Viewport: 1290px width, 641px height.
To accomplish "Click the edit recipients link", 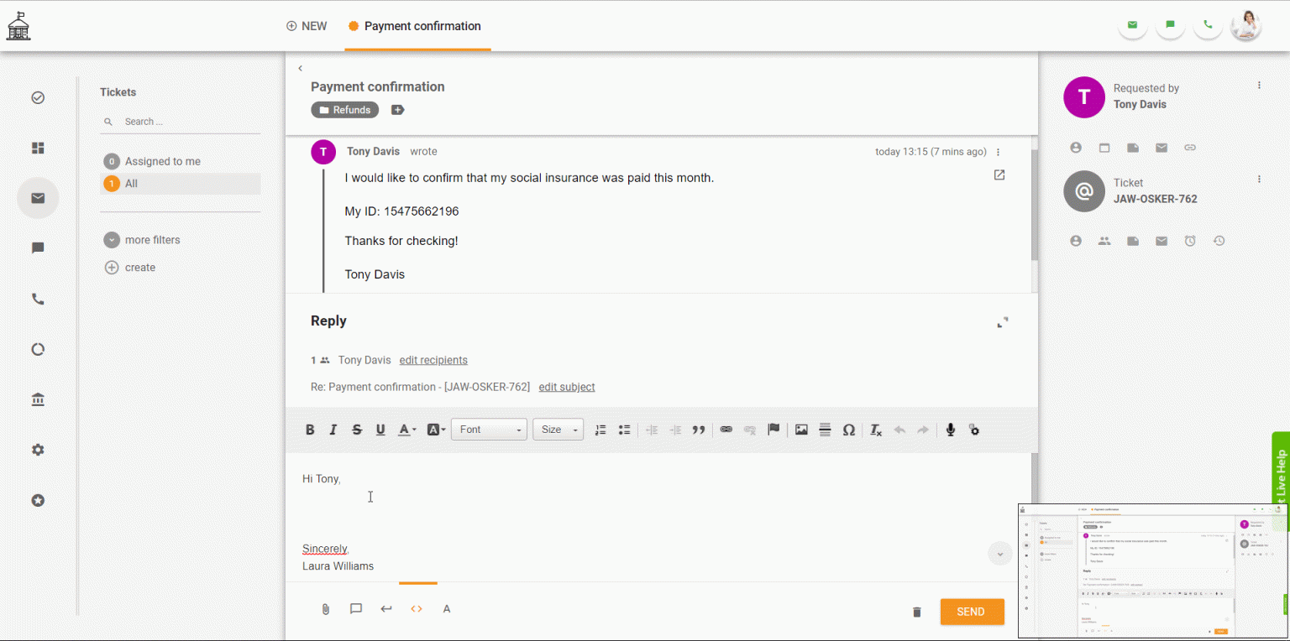I will [x=433, y=360].
